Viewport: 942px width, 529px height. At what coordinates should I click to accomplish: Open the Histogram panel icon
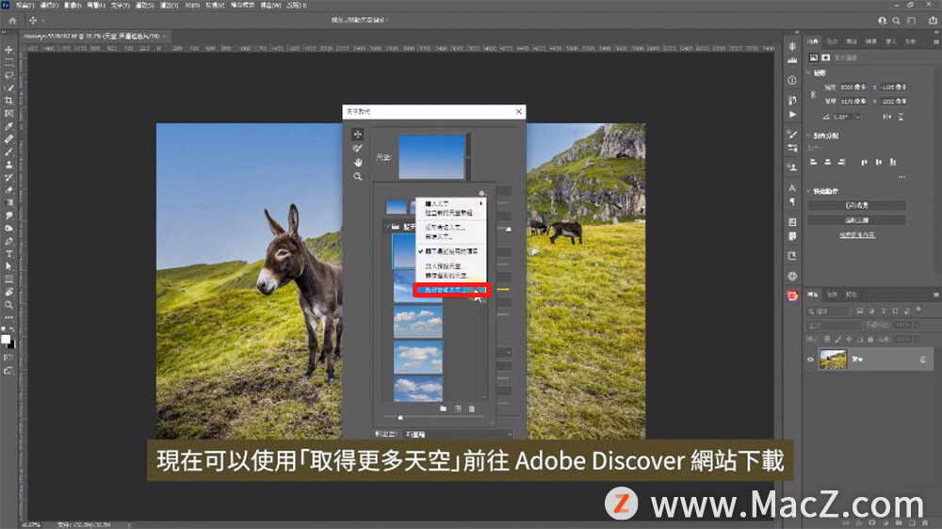coord(792,60)
